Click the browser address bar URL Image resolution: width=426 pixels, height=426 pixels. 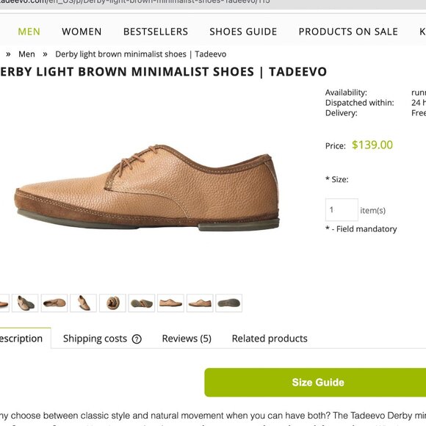click(135, 2)
